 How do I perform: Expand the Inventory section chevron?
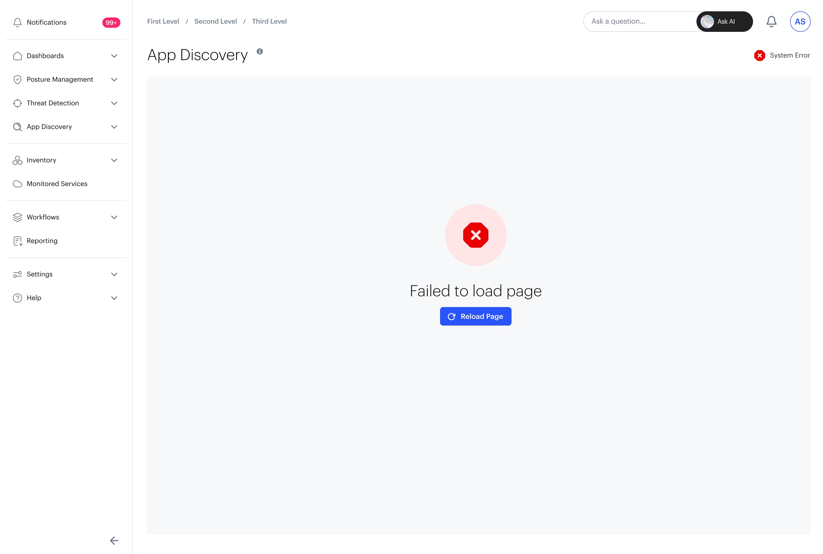pyautogui.click(x=114, y=160)
